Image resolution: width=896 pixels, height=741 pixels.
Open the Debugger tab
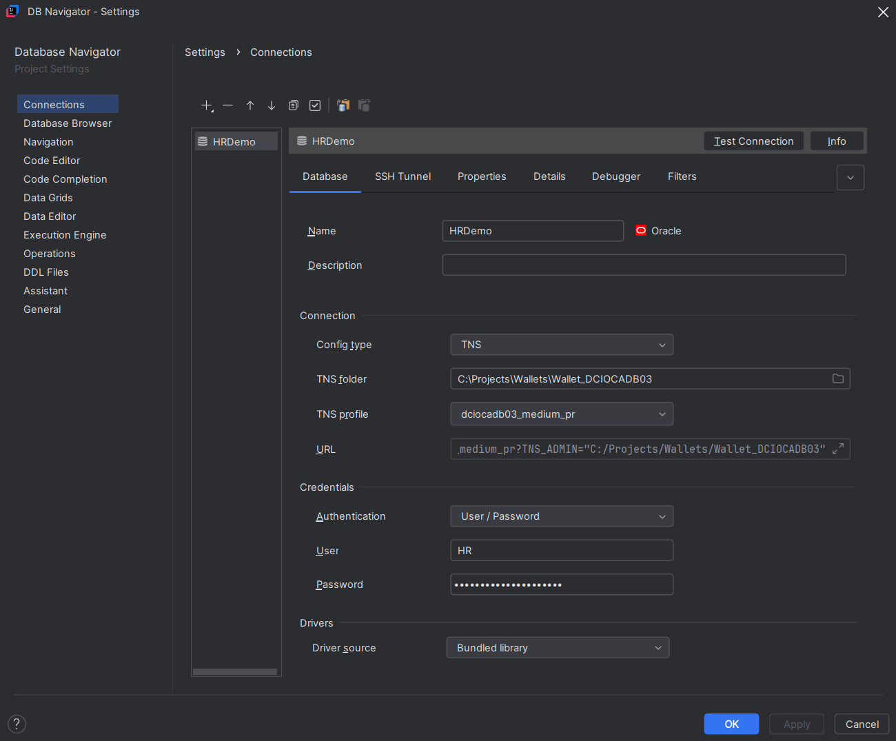(x=616, y=176)
